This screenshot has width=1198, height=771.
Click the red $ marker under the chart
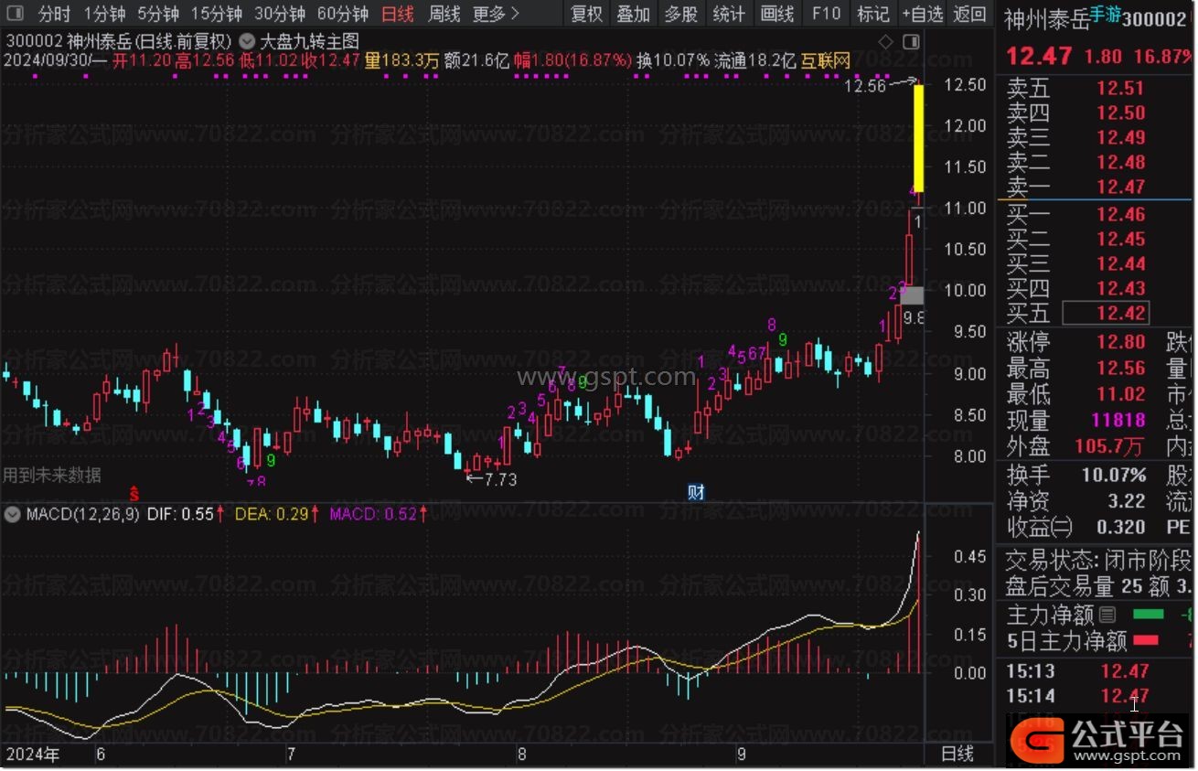pyautogui.click(x=134, y=493)
